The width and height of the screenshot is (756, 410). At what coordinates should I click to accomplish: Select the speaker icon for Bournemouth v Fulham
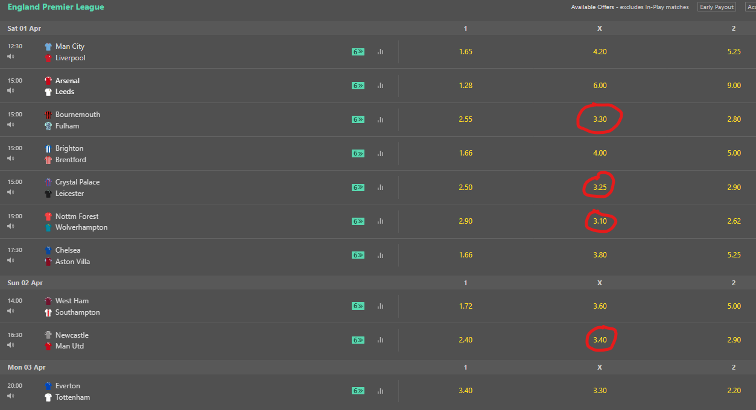(10, 124)
